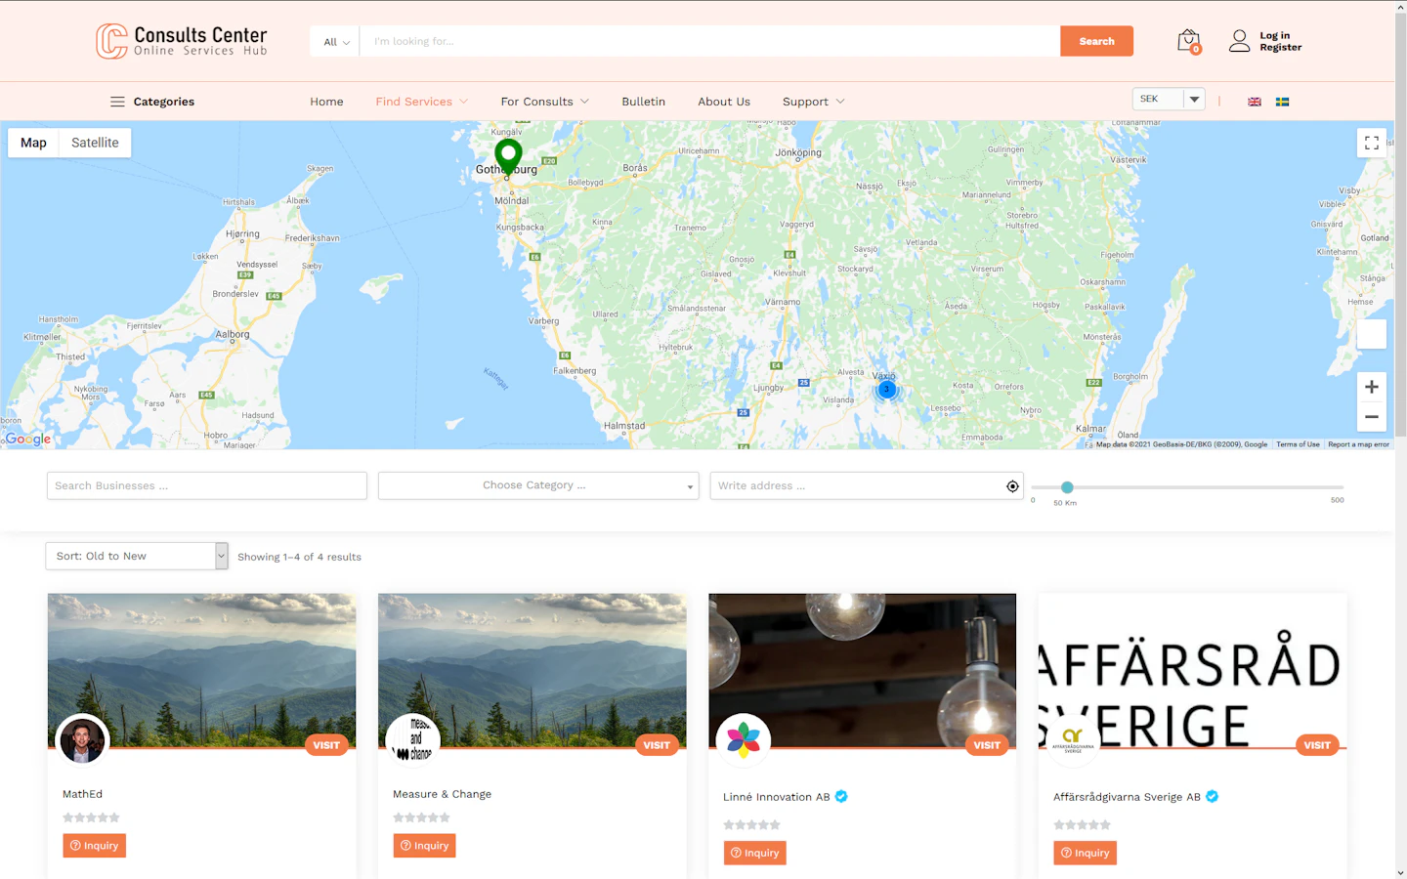Open the Measure & Change cover image
The image size is (1407, 879).
pos(532,670)
